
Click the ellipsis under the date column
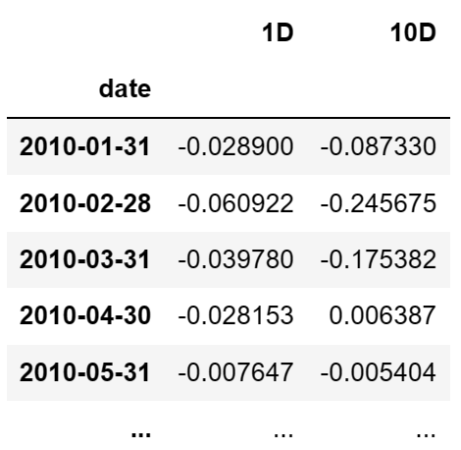click(141, 434)
